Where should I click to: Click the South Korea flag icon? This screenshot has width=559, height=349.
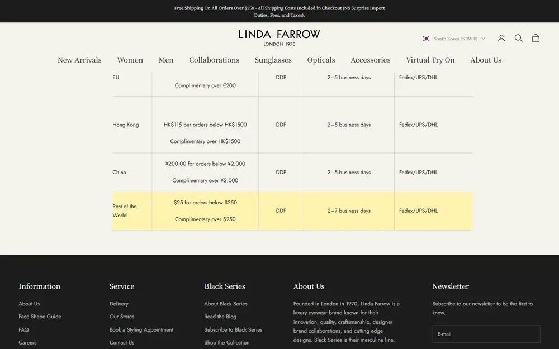point(426,39)
